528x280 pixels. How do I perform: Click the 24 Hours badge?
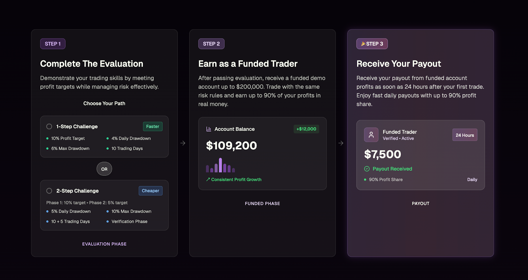click(465, 135)
